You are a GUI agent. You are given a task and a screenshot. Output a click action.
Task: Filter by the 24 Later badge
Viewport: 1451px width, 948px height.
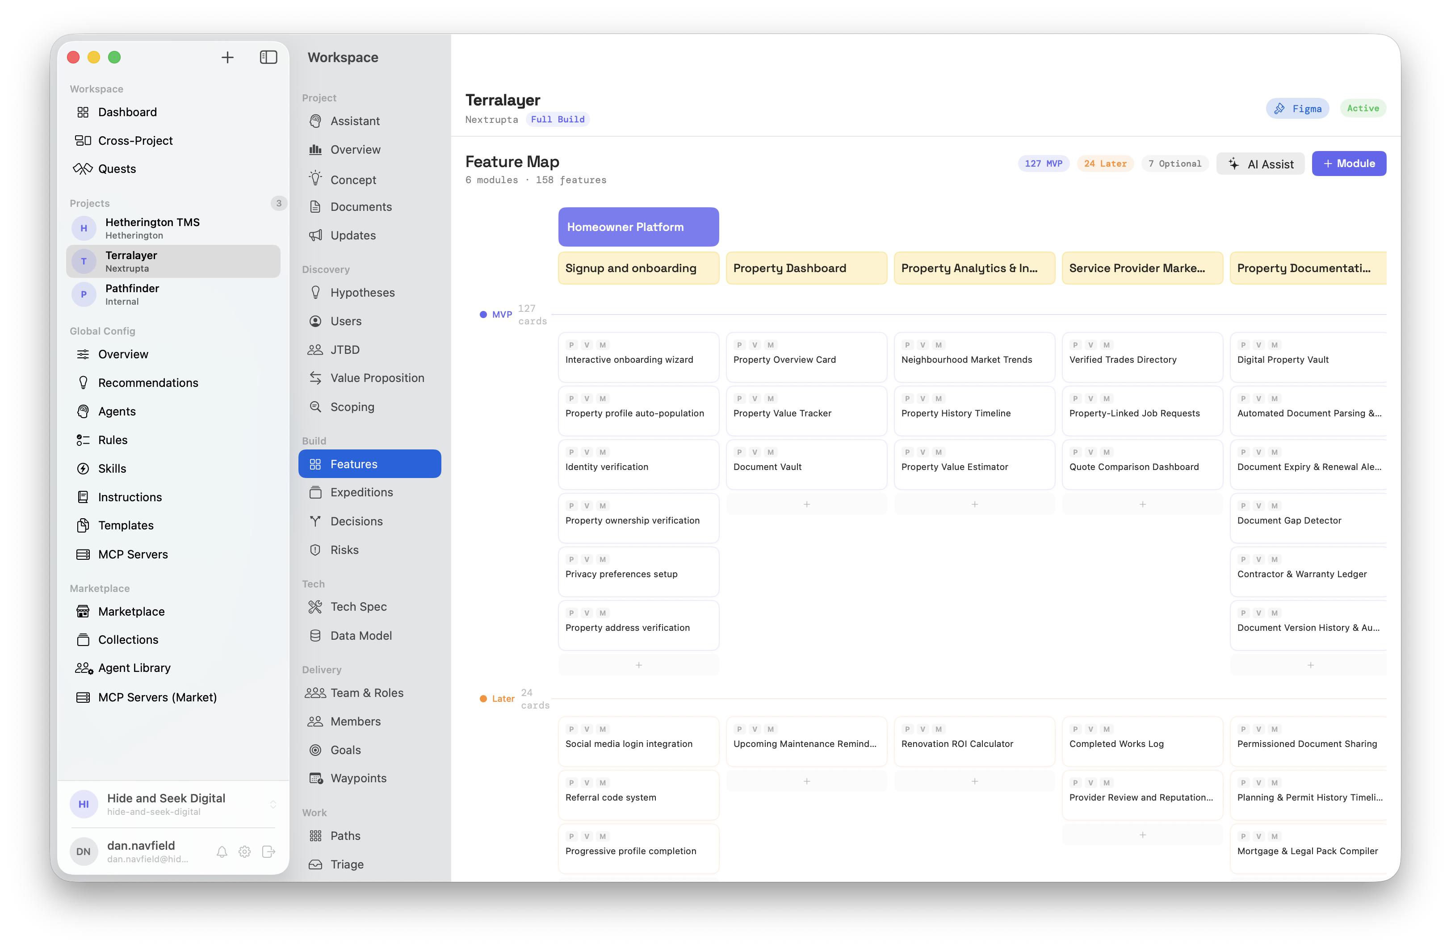(x=1105, y=164)
